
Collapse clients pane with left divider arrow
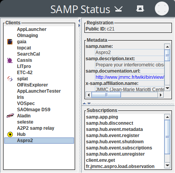click(x=79, y=21)
